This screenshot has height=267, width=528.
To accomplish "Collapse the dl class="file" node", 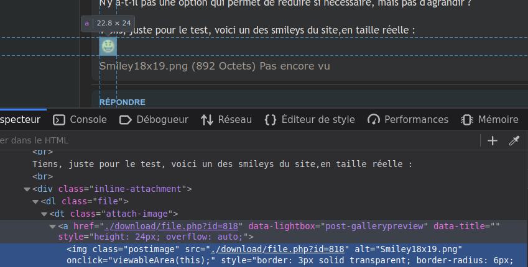I will [35, 201].
